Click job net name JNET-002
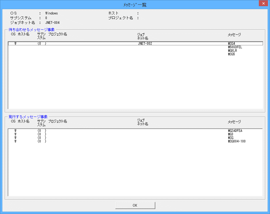This screenshot has height=214, width=270. click(145, 44)
